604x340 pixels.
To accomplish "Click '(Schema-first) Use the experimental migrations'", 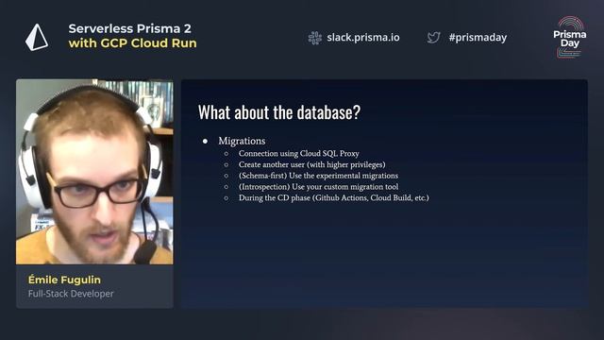I will coord(319,176).
